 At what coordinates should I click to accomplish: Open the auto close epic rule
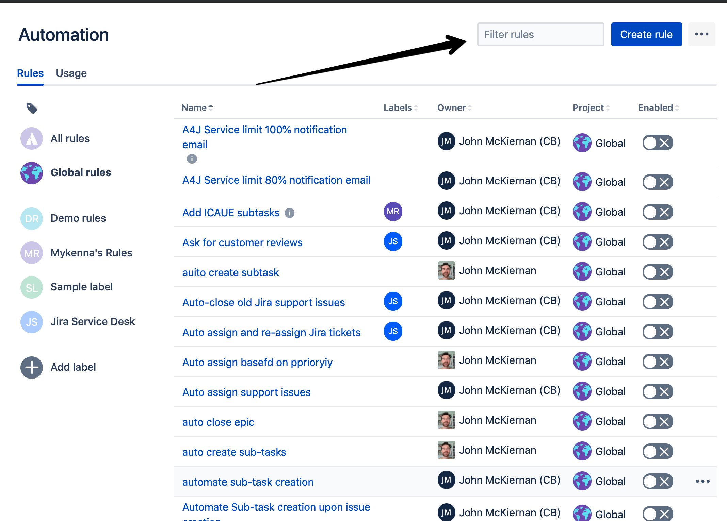[218, 422]
